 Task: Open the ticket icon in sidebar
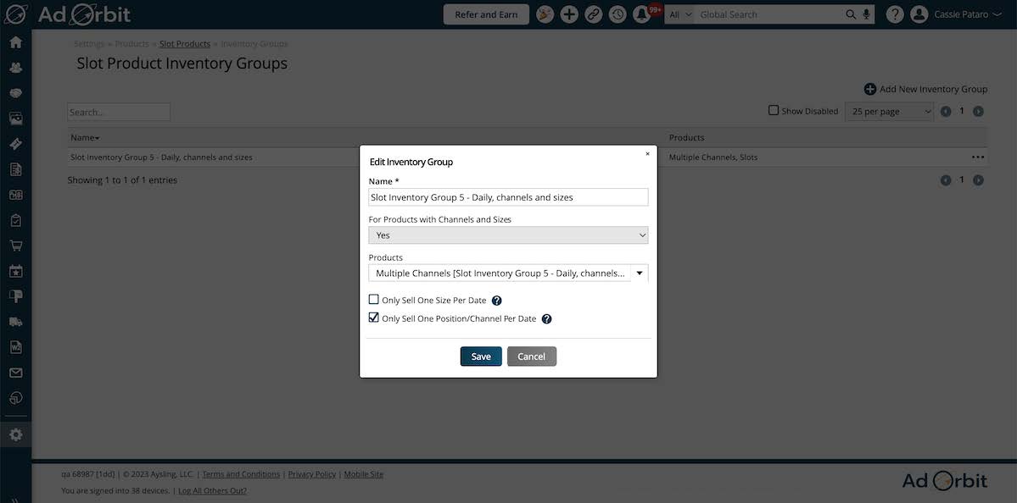point(15,144)
